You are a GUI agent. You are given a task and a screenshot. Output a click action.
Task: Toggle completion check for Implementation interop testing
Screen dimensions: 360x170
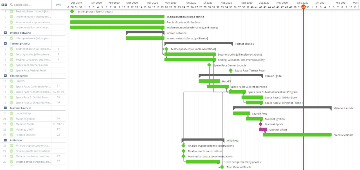[x=11, y=17]
